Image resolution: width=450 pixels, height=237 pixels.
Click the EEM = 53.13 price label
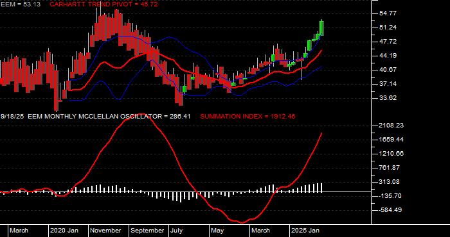coord(20,4)
